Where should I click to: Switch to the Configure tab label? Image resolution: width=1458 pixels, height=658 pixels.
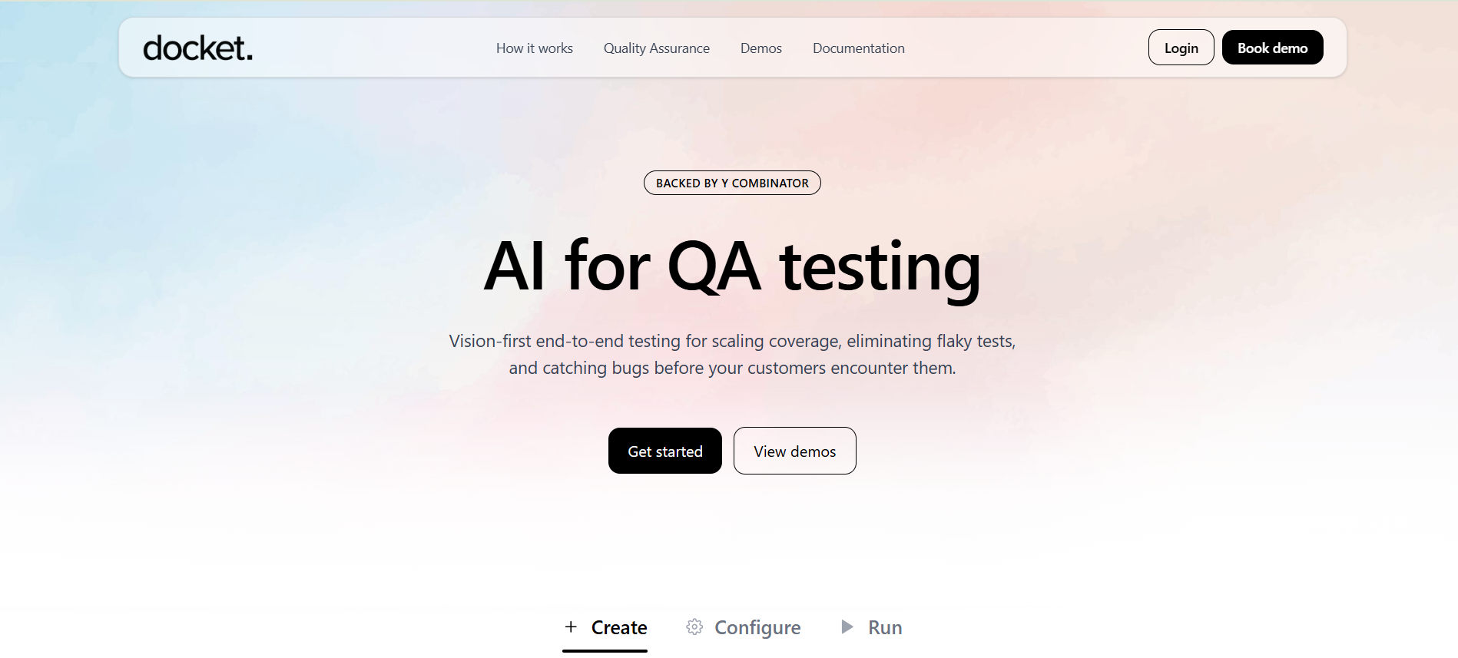[757, 627]
